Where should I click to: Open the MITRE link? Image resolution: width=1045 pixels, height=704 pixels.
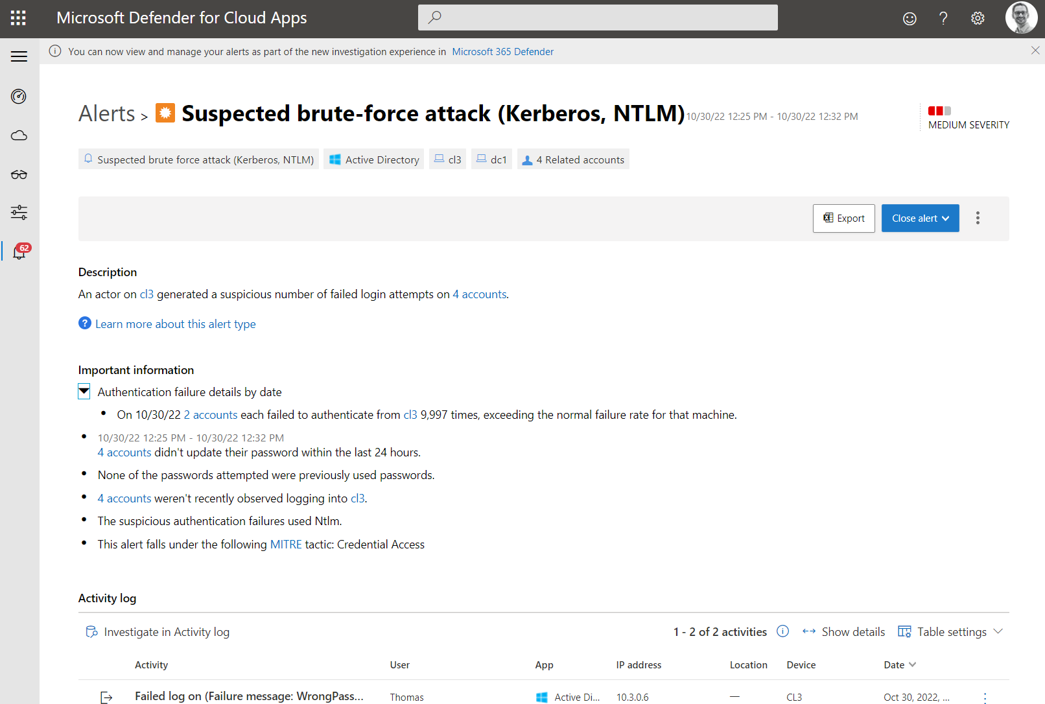click(x=286, y=545)
